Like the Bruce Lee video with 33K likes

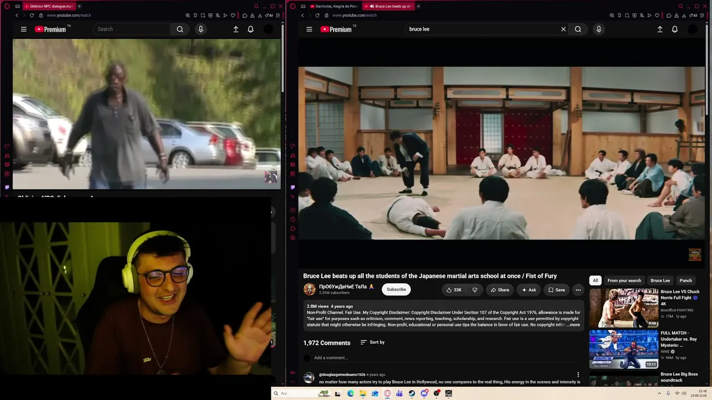pos(454,289)
